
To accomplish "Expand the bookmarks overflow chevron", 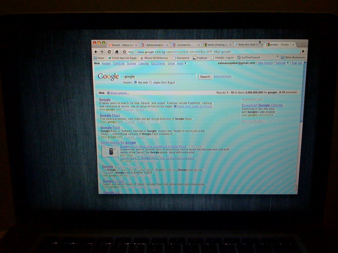I will tap(278, 57).
